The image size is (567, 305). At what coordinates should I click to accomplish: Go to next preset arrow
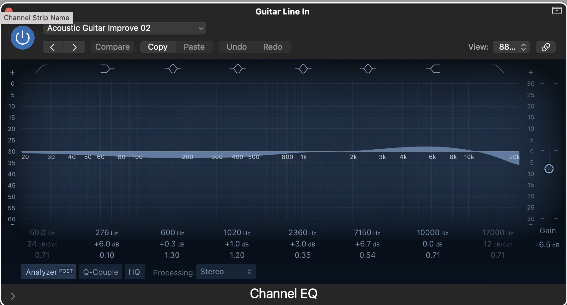[x=74, y=47]
